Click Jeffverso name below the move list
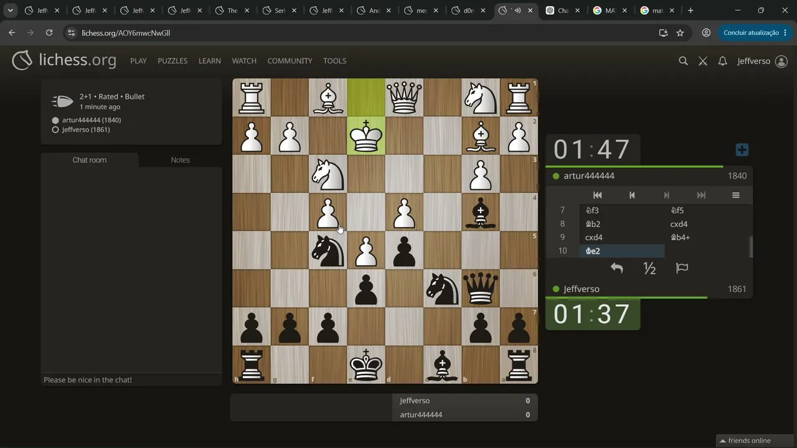Viewport: 797px width, 448px height. click(x=582, y=289)
